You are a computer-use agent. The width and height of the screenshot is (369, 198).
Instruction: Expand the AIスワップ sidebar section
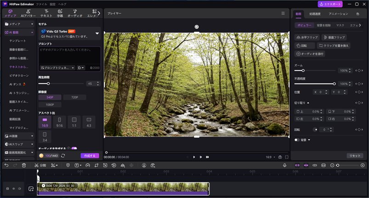19,144
